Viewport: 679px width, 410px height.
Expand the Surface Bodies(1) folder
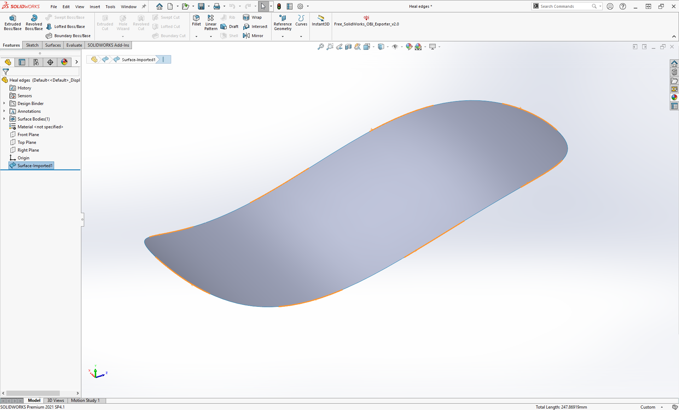(x=4, y=119)
